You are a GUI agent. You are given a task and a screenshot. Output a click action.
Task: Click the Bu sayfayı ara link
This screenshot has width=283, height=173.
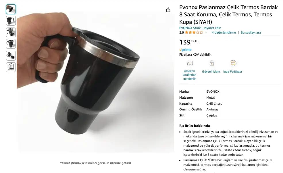(251, 32)
